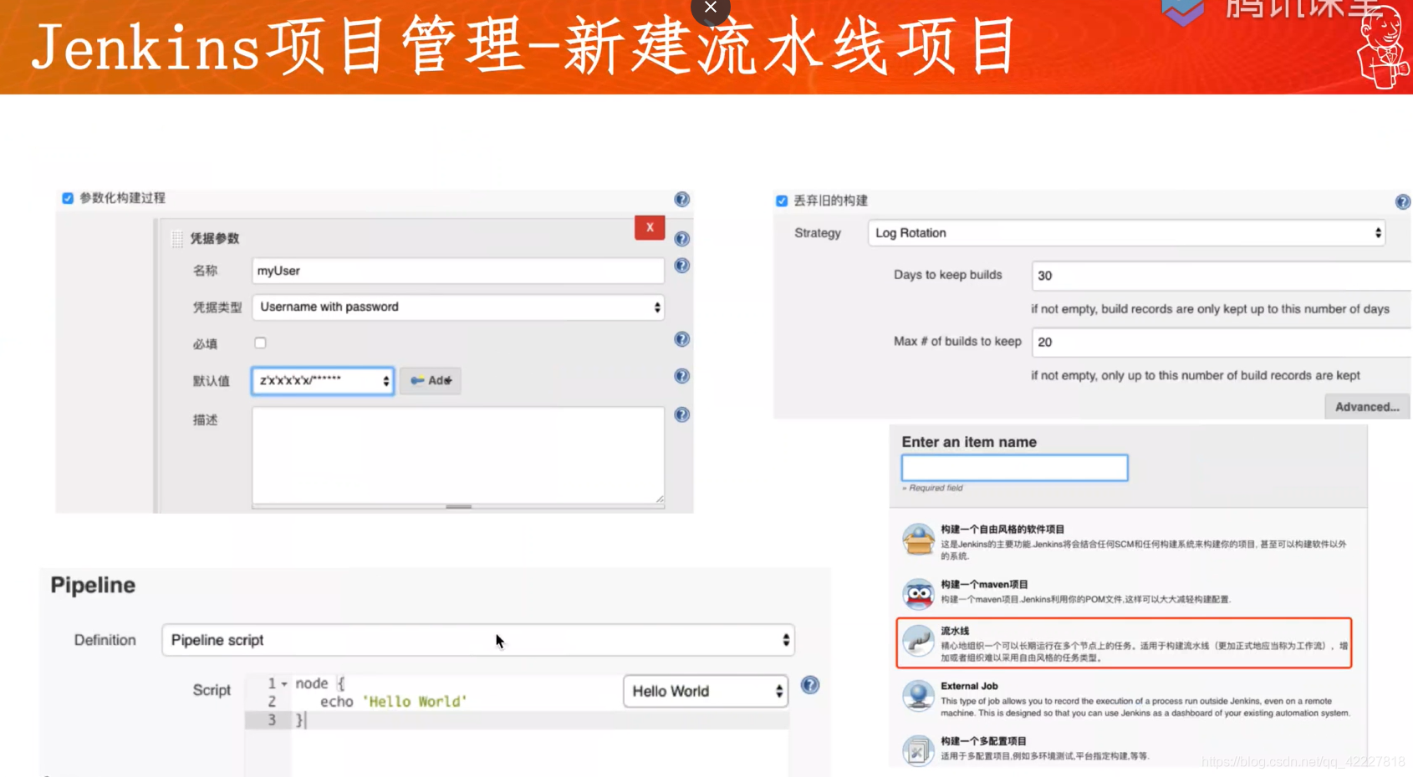Open help for the 名称 field
This screenshot has width=1413, height=777.
click(x=681, y=266)
